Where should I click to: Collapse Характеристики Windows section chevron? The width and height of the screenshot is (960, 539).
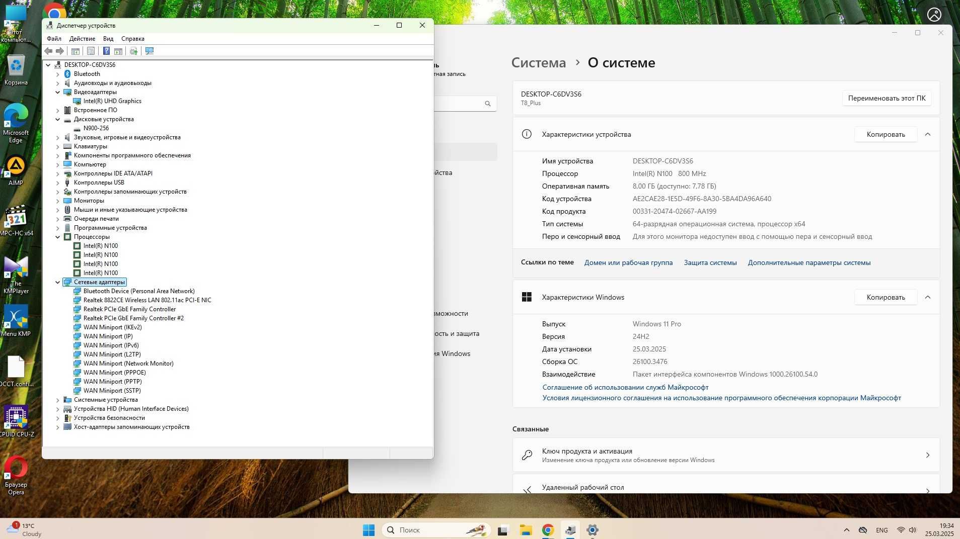point(928,297)
